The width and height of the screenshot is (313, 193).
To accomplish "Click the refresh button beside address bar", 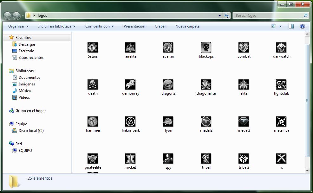I will (x=227, y=16).
